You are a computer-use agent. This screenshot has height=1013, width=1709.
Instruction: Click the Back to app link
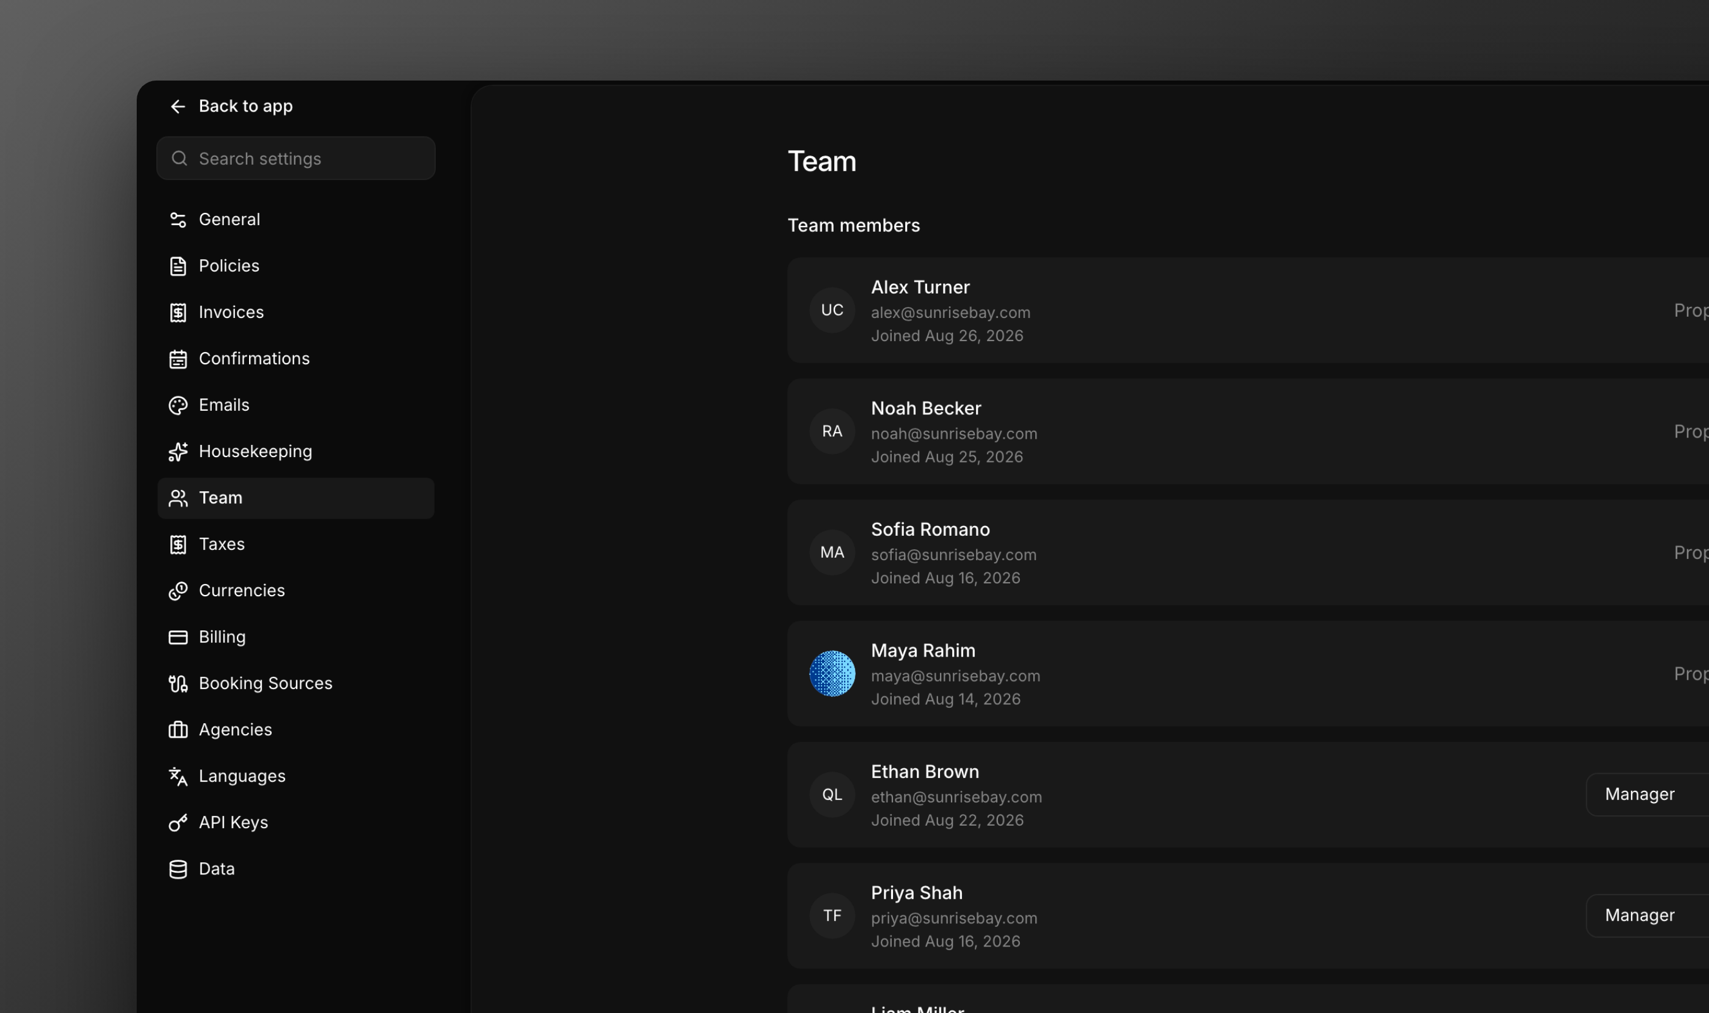pyautogui.click(x=231, y=107)
